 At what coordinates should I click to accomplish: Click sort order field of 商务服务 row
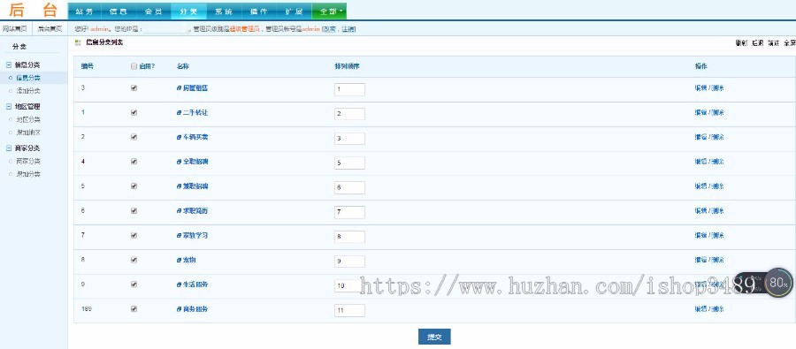(349, 310)
